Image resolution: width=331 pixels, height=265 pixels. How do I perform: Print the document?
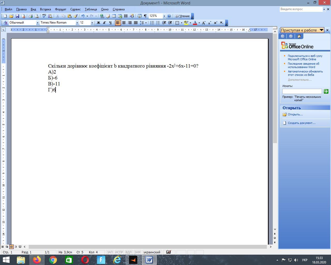31,16
